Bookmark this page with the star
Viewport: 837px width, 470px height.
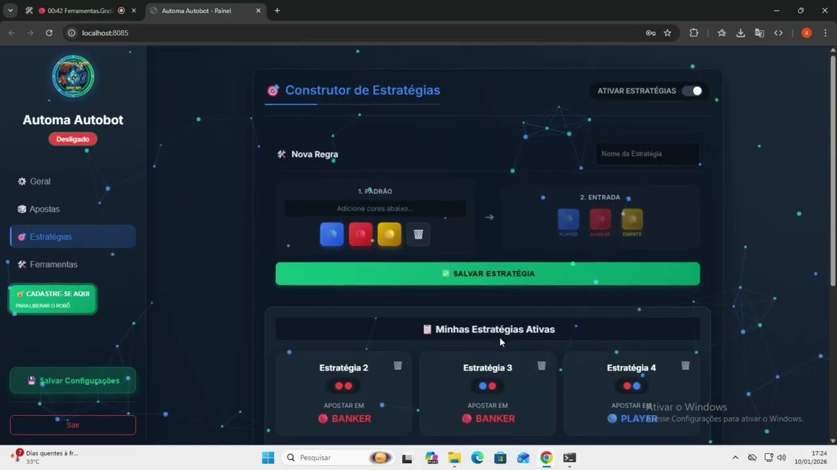[x=668, y=33]
